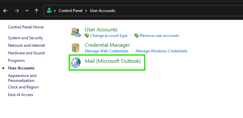Viewport: 243px width, 118px height.
Task: Click the Mail envelope globe icon
Action: click(76, 63)
